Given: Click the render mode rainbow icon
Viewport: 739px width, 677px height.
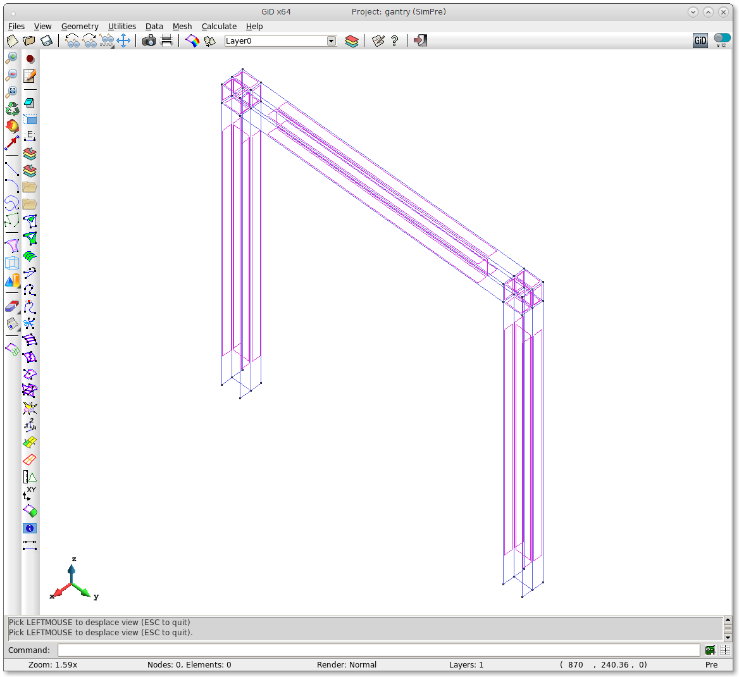Looking at the screenshot, I should (x=192, y=41).
